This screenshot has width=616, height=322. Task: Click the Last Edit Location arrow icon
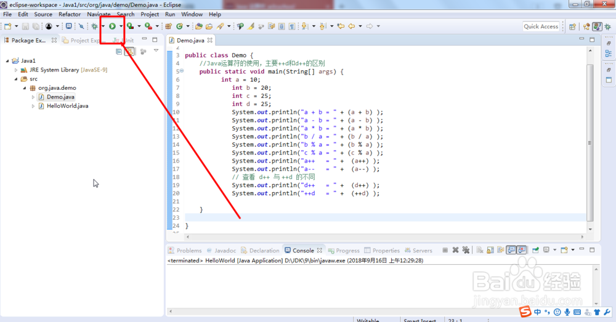(x=341, y=26)
